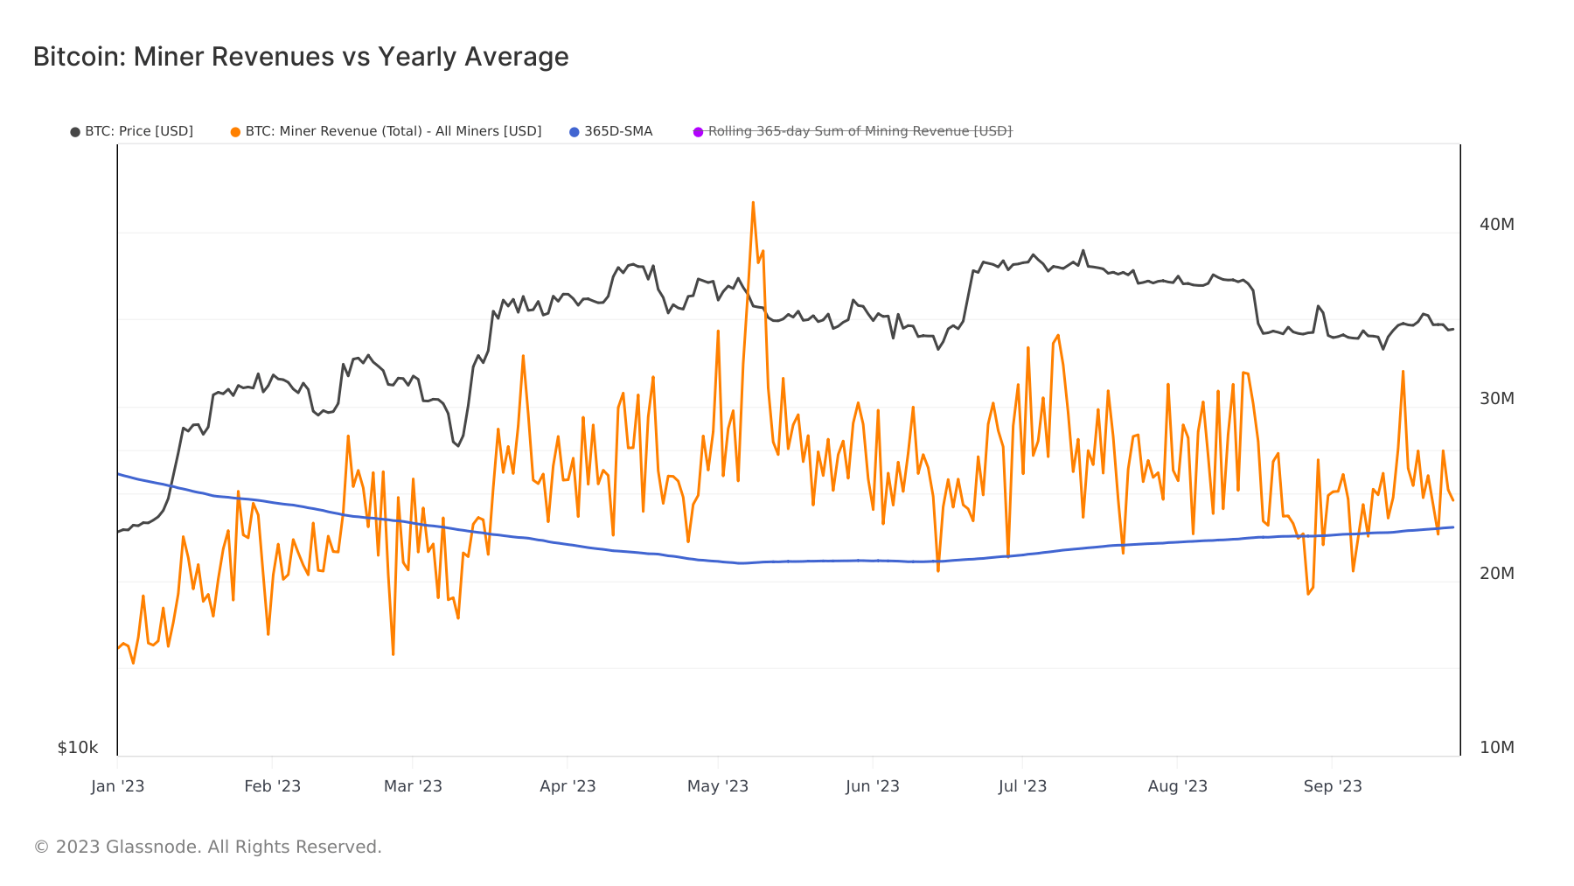Click the orange miner revenue peak in May
This screenshot has width=1574, height=886.
point(753,203)
